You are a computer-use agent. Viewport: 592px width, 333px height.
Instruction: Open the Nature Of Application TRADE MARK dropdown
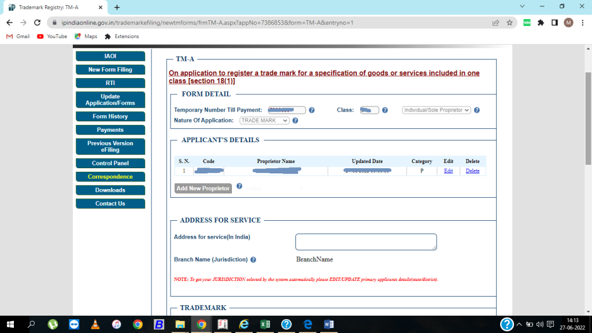(x=264, y=121)
